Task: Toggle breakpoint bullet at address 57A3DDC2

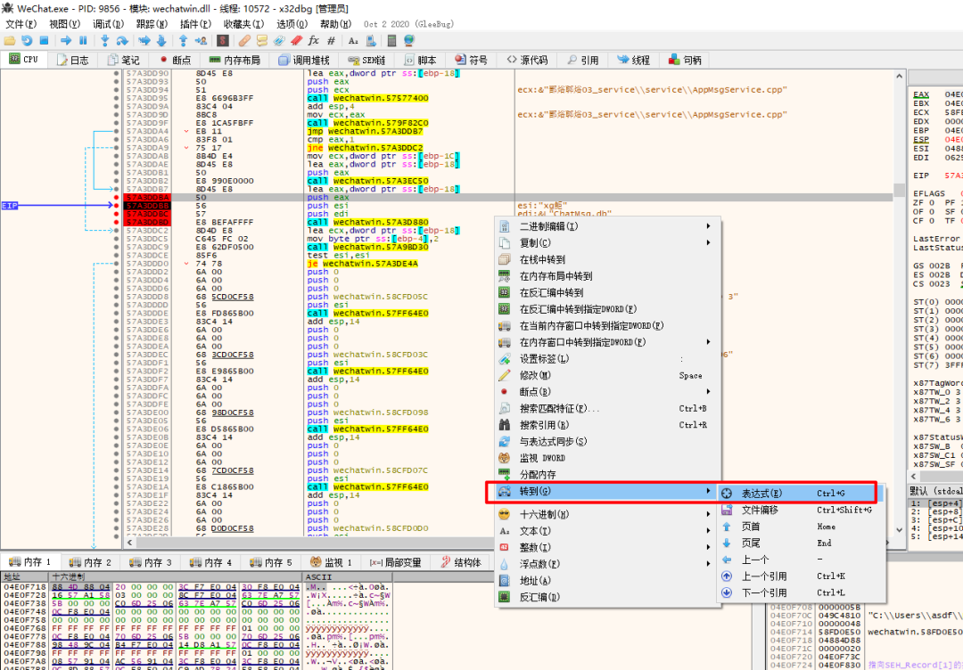Action: (116, 231)
